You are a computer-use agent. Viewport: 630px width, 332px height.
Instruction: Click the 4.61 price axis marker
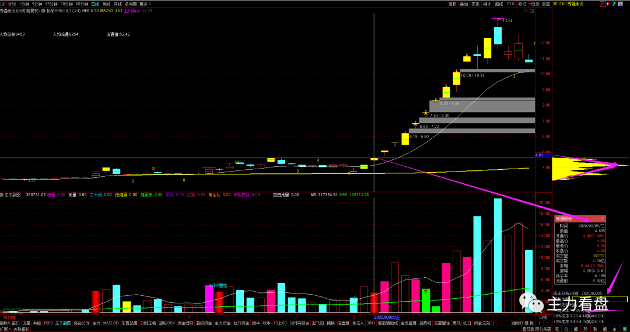[x=543, y=155]
